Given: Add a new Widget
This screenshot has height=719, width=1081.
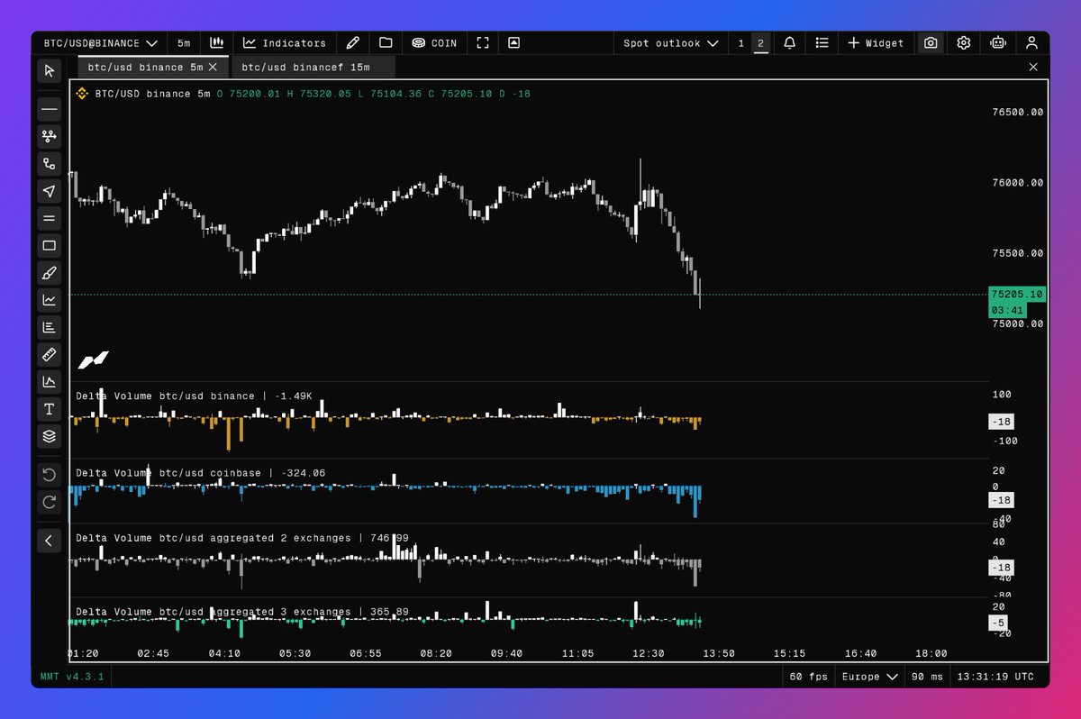Looking at the screenshot, I should 876,42.
